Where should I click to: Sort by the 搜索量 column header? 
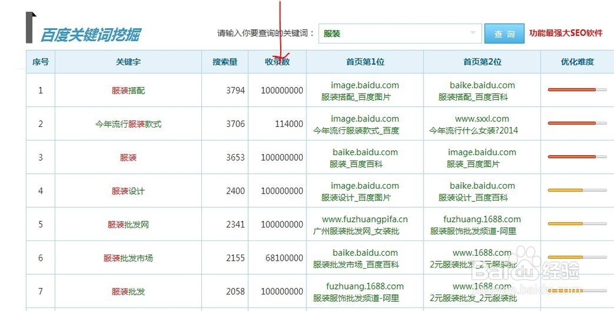pyautogui.click(x=225, y=62)
